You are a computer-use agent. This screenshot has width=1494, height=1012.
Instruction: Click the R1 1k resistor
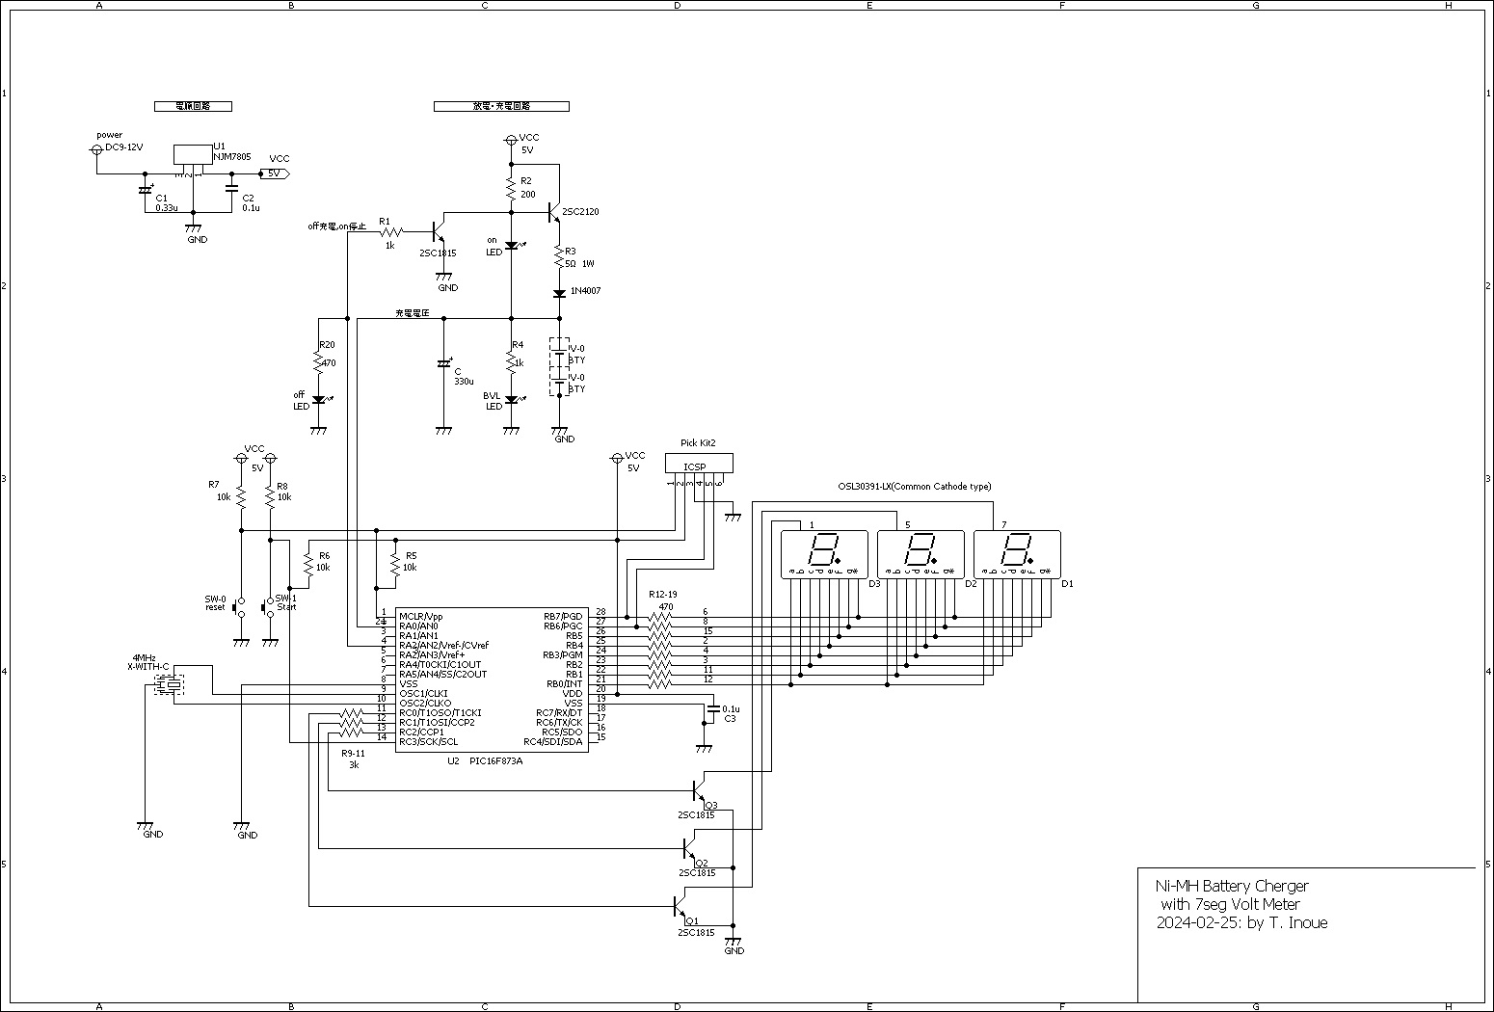[x=390, y=231]
